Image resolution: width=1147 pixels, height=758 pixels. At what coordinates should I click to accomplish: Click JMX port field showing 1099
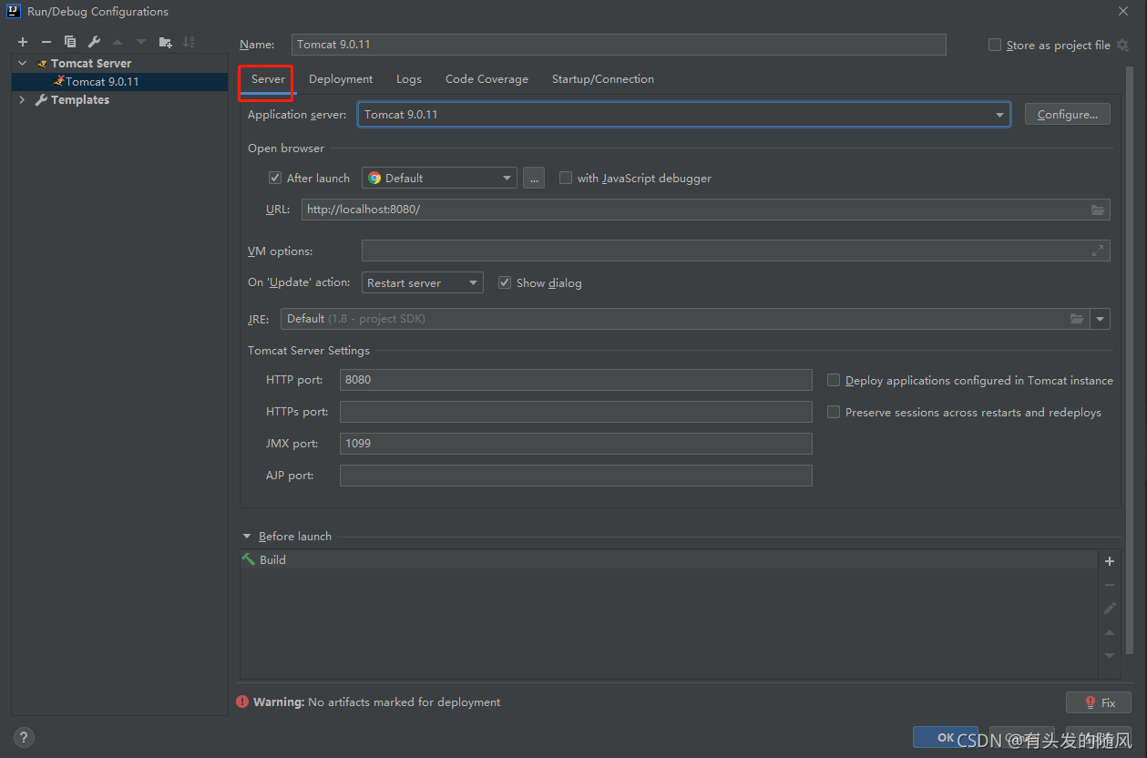[576, 444]
